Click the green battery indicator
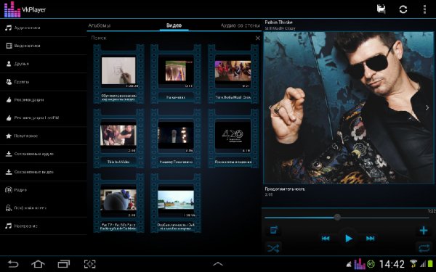436x272 pixels. (x=430, y=264)
